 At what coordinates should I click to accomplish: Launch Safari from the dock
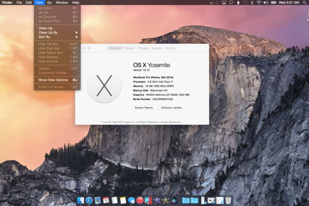(89, 201)
